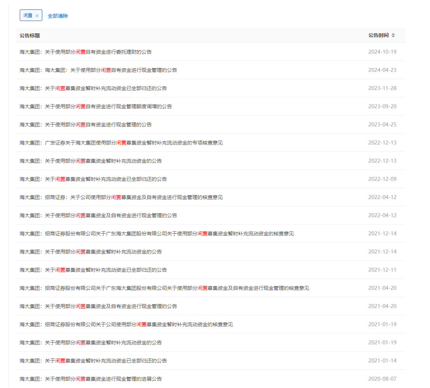Viewport: 430px width, 388px height.
Task: Open the 2023-11-28 已全部归还 announcement
Action: click(93, 88)
